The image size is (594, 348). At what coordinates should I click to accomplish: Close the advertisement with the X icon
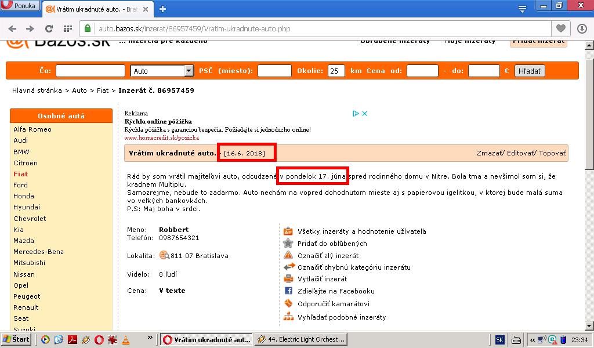[x=365, y=114]
